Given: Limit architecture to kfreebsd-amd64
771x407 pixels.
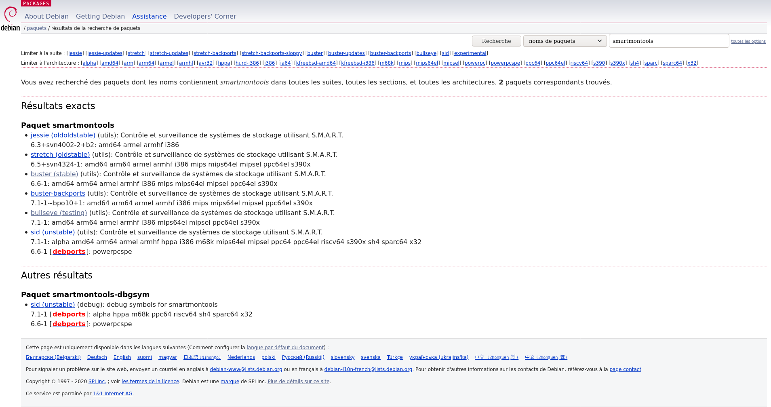Looking at the screenshot, I should pos(316,63).
